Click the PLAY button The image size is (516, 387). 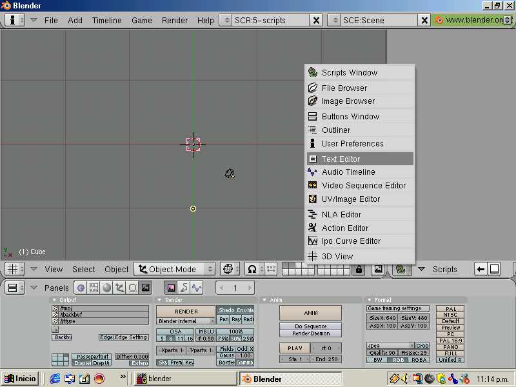coord(295,348)
